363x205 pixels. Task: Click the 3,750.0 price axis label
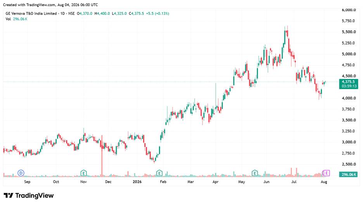click(348, 109)
